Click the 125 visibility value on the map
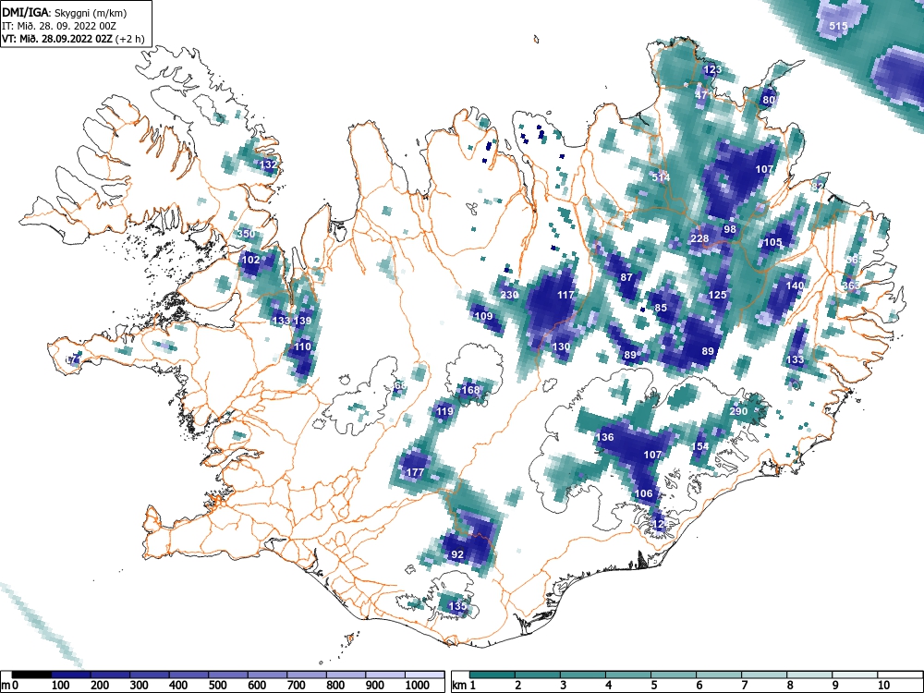 (x=717, y=295)
